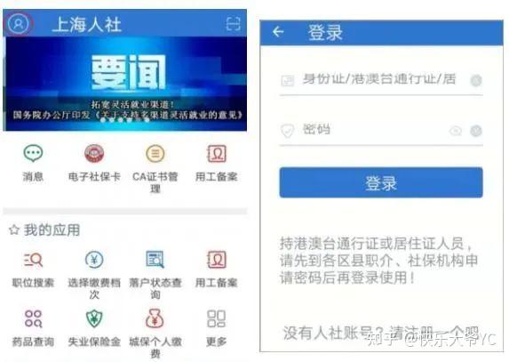Open 落户状态查询 icon

coord(155,260)
